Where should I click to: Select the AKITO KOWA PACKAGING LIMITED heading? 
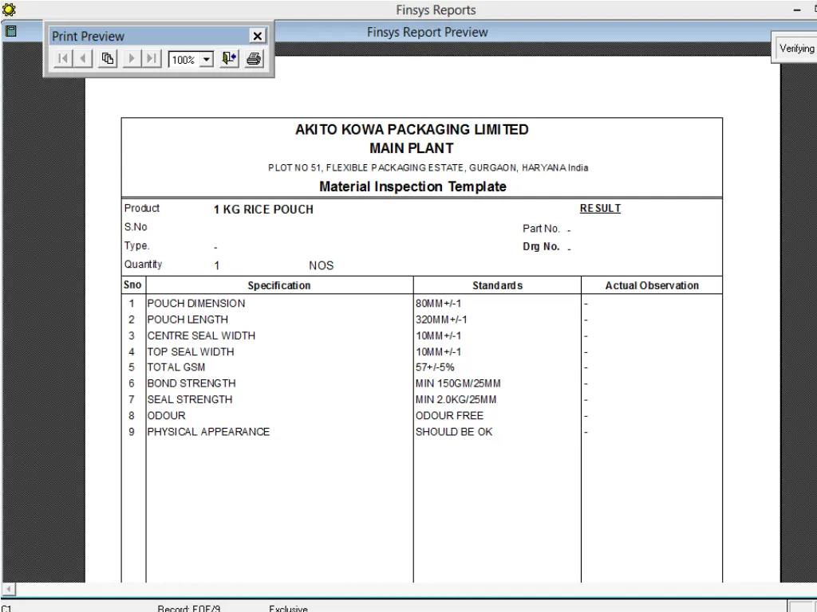click(x=412, y=130)
